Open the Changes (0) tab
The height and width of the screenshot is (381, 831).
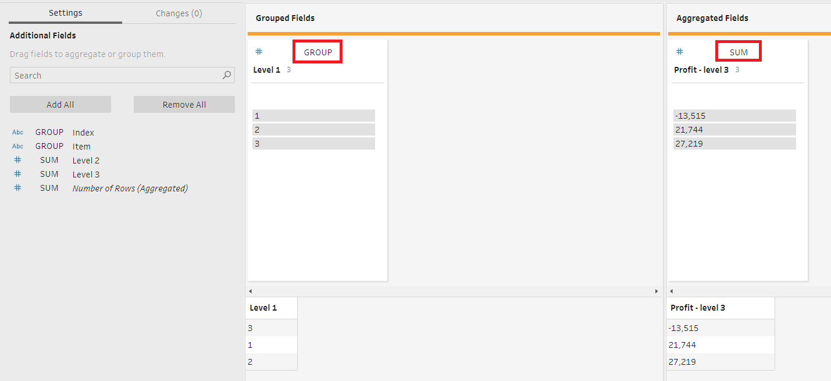pos(179,13)
